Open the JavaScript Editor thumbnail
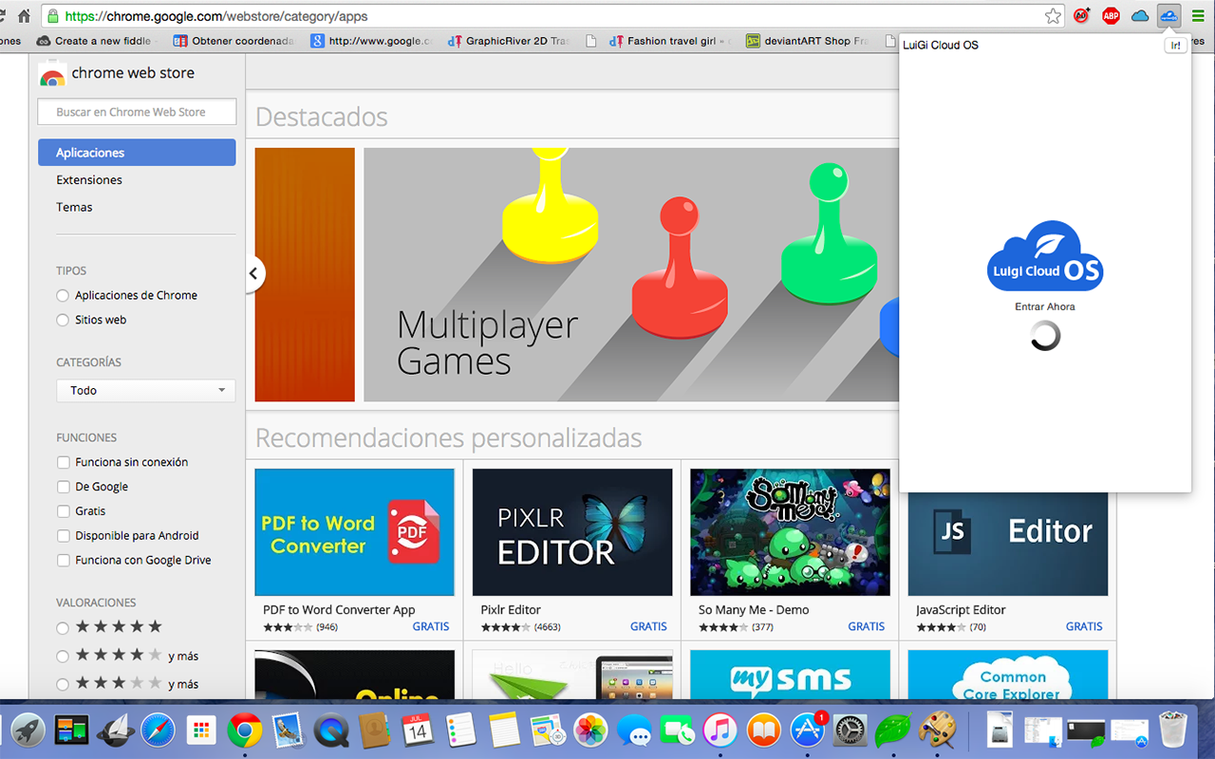This screenshot has width=1215, height=759. [x=1008, y=545]
